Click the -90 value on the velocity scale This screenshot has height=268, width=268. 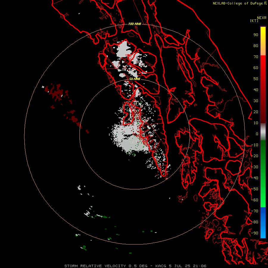[x=255, y=233]
